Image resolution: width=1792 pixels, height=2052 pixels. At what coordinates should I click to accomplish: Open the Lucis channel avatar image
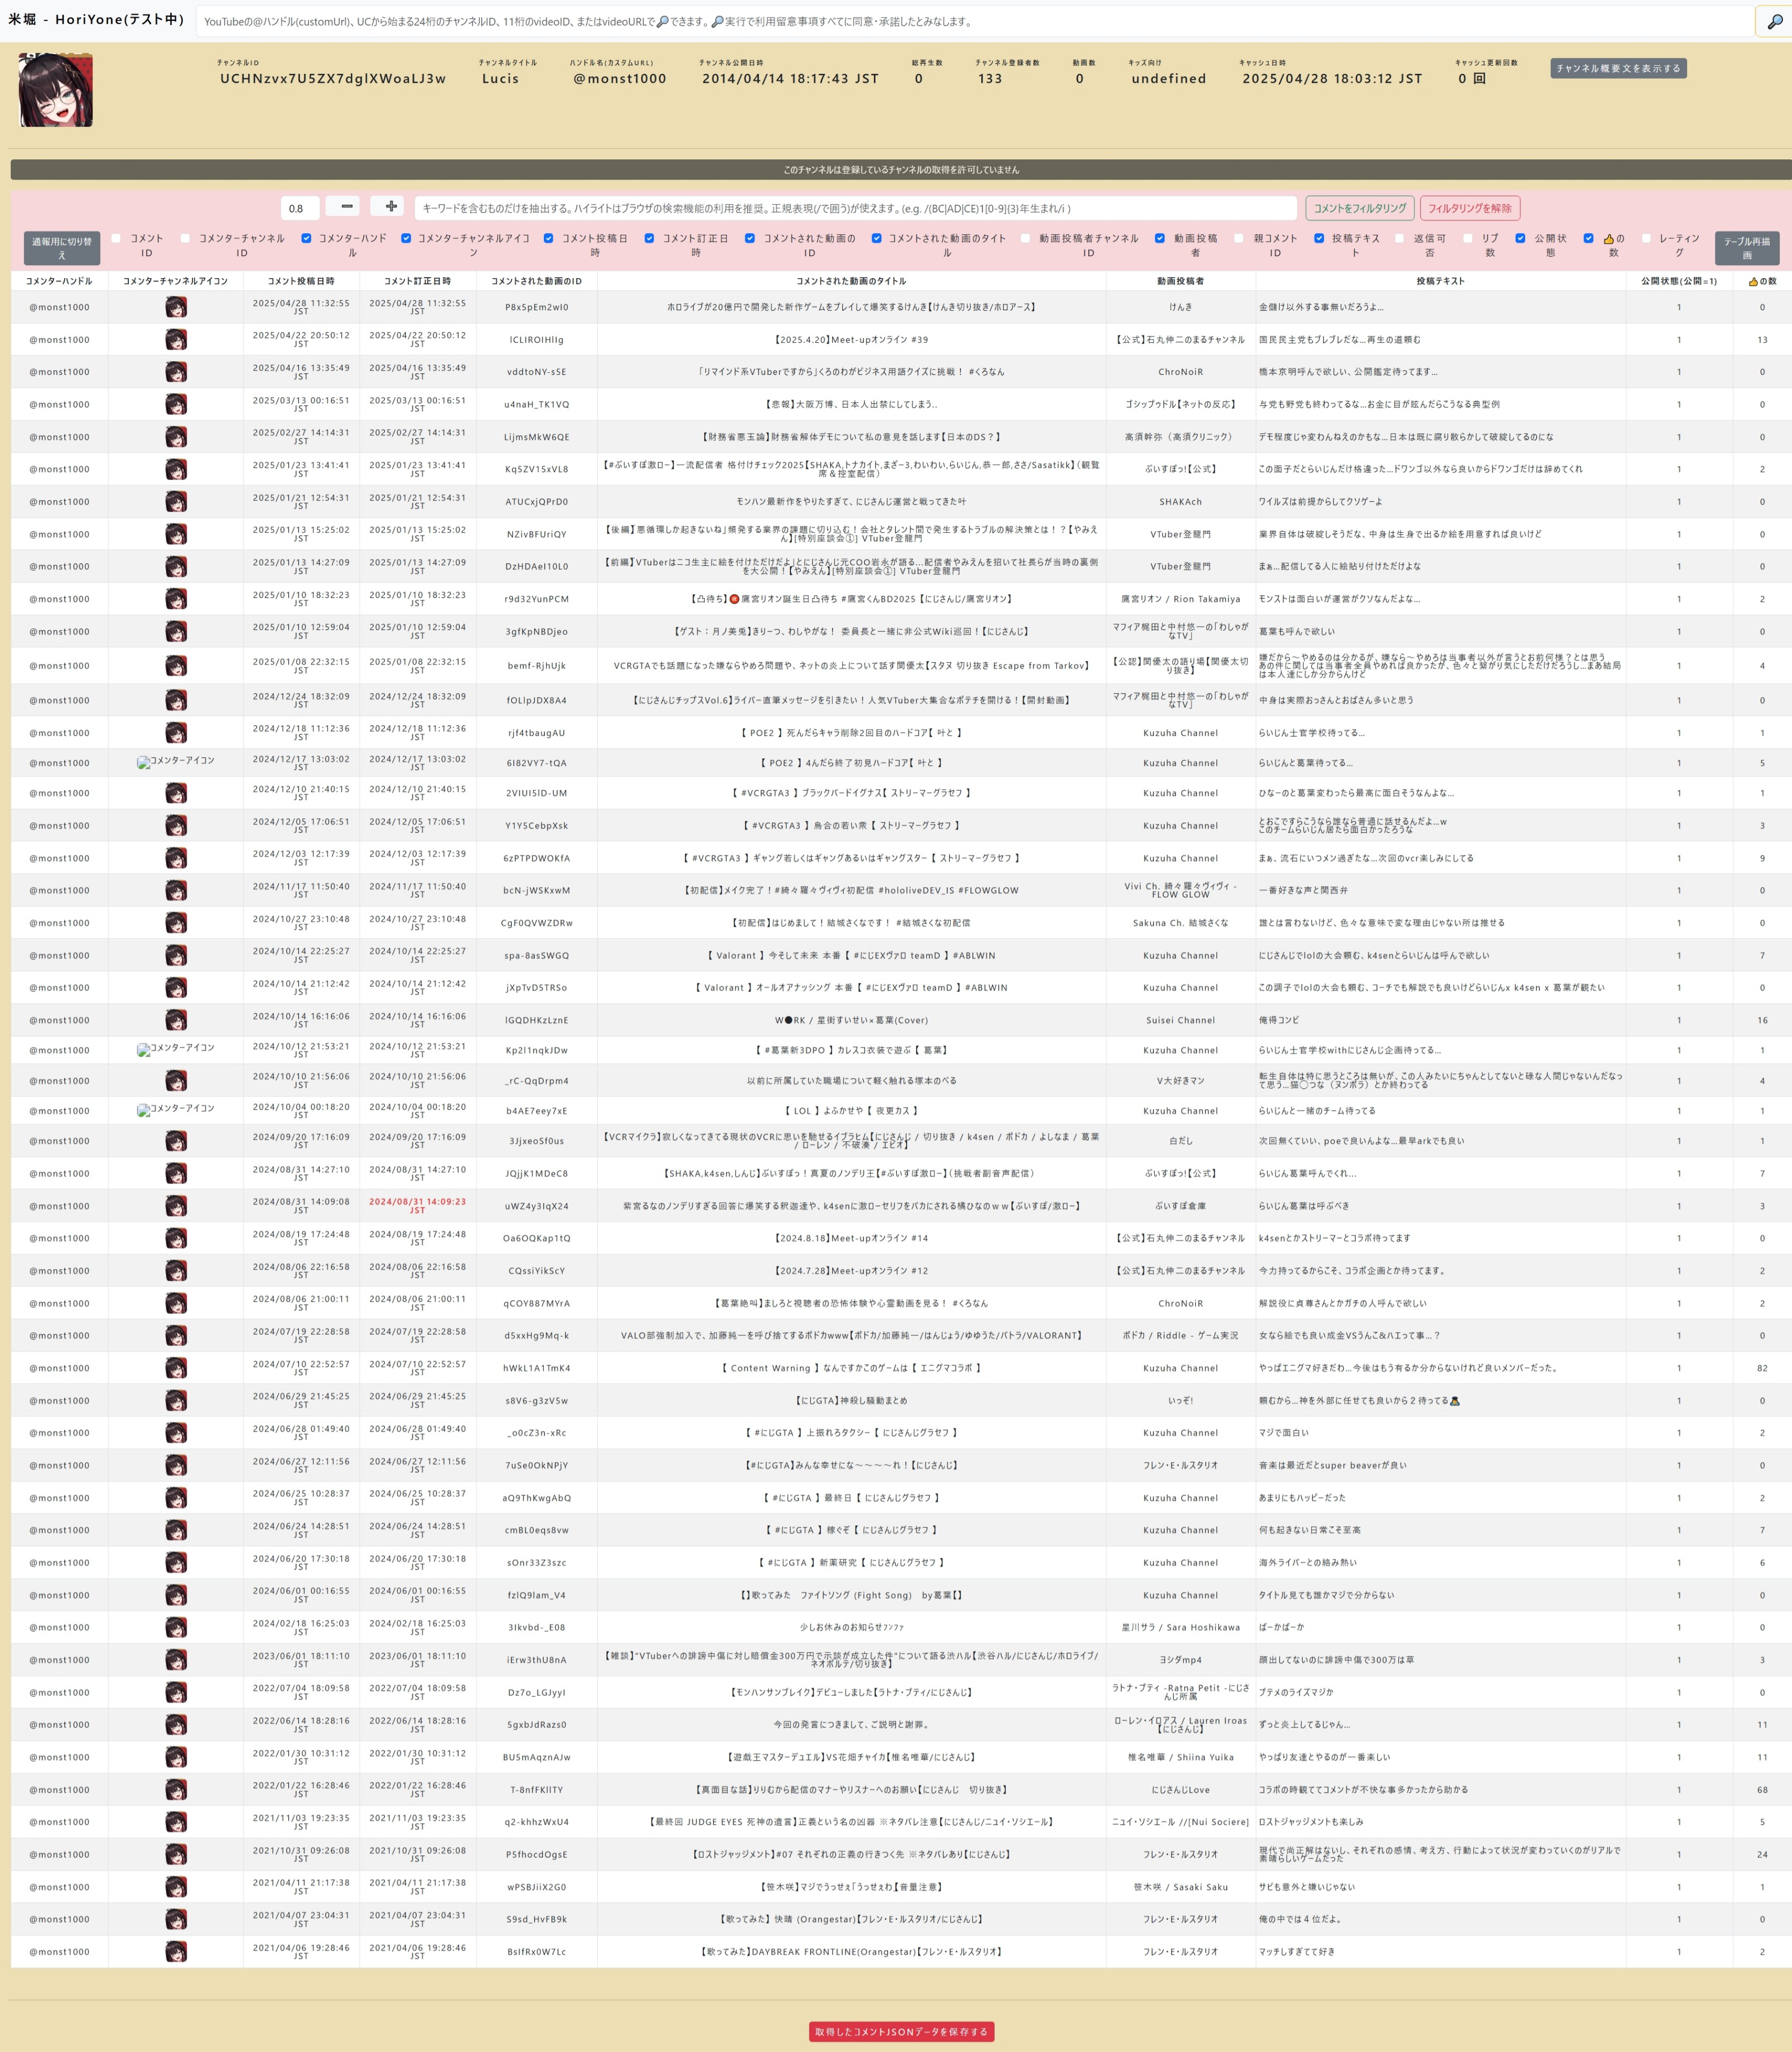coord(56,90)
